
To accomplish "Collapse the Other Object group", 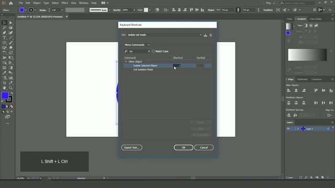I will pos(126,62).
